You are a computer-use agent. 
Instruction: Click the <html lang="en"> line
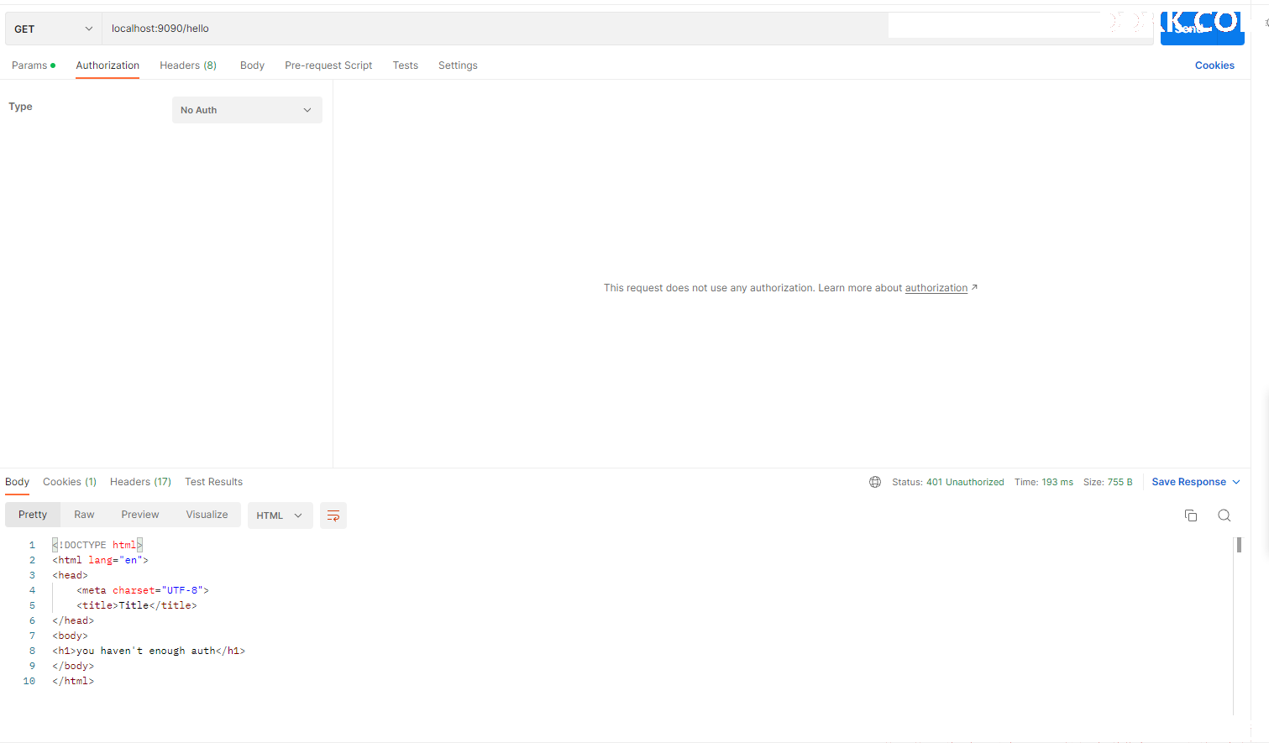coord(100,560)
